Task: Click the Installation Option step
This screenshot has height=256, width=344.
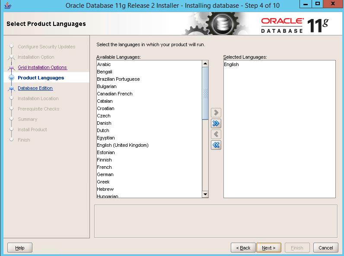Action: click(36, 57)
